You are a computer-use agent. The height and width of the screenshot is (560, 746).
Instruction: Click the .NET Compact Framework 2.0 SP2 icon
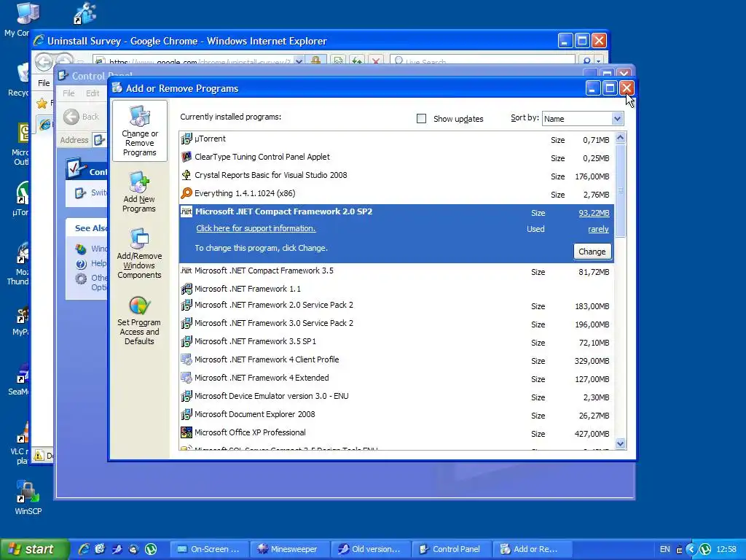pos(186,211)
